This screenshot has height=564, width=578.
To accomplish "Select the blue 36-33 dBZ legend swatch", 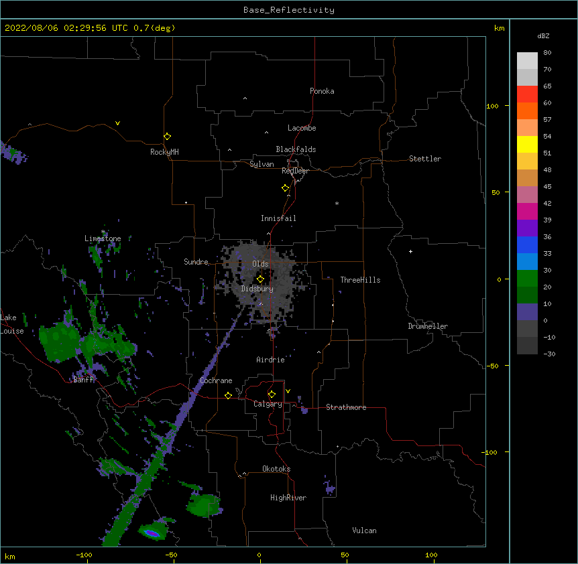I will click(x=527, y=244).
